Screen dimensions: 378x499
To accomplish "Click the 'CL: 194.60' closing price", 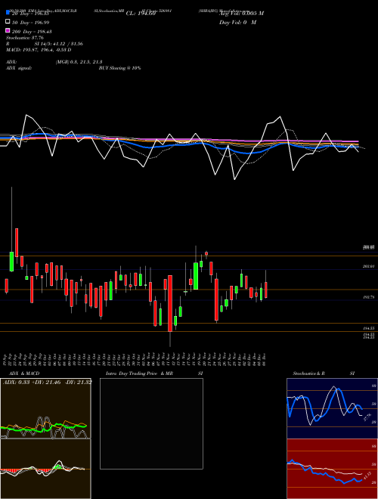I will [x=141, y=14].
